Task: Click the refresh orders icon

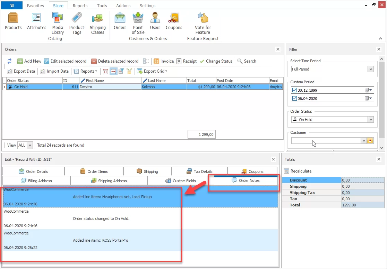Action: (x=10, y=61)
